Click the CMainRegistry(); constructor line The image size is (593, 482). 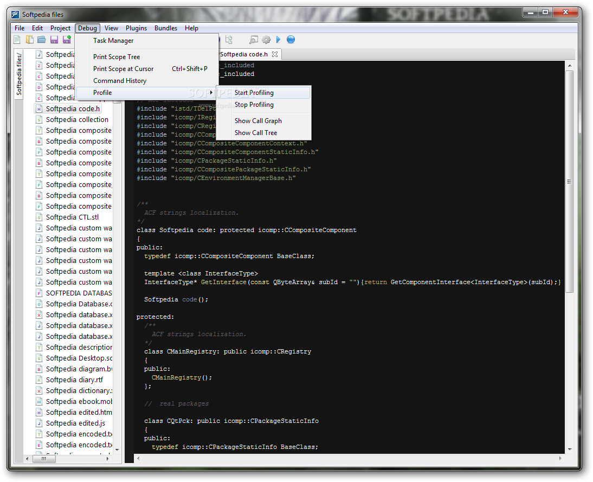[182, 377]
